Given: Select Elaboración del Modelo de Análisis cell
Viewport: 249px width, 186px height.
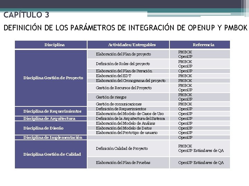Looking at the screenshot, I should click(x=128, y=123).
